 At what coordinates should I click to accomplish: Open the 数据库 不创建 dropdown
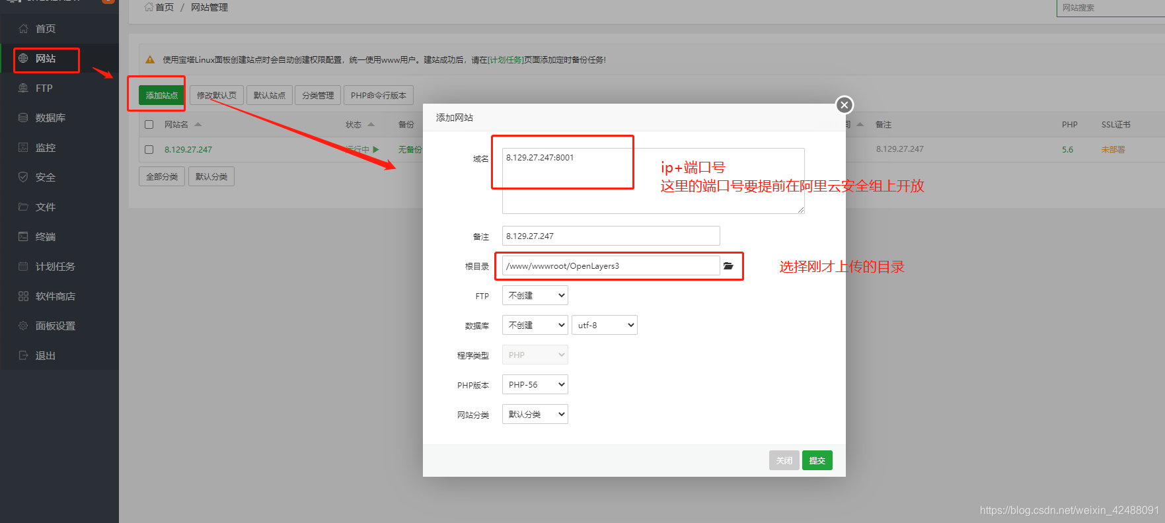pos(535,325)
